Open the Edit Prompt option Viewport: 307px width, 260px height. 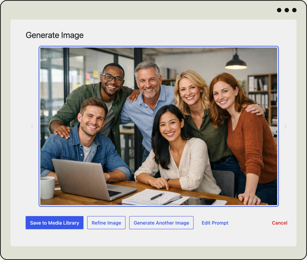pos(215,223)
